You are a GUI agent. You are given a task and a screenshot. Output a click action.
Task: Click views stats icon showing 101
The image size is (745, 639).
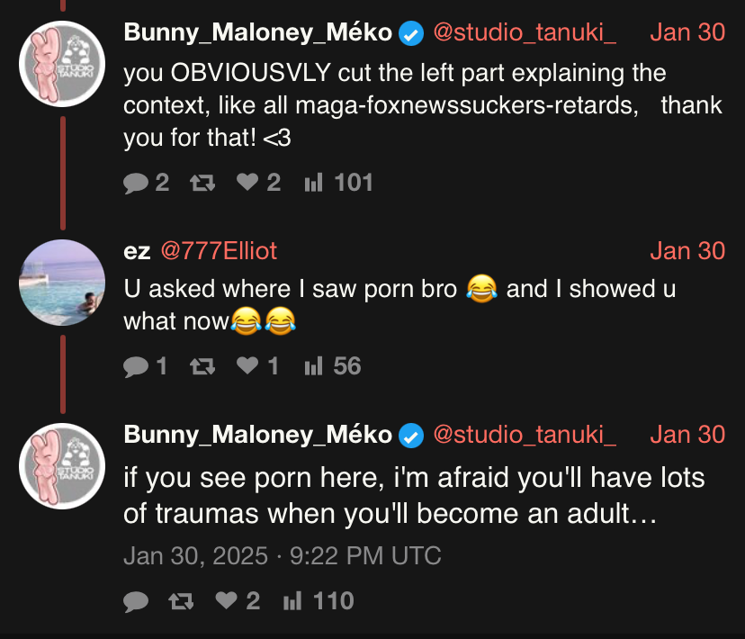pos(313,184)
